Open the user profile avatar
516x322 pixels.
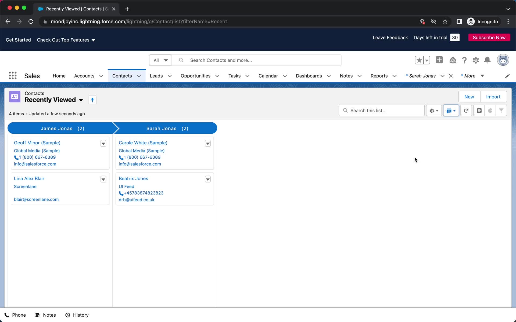503,60
